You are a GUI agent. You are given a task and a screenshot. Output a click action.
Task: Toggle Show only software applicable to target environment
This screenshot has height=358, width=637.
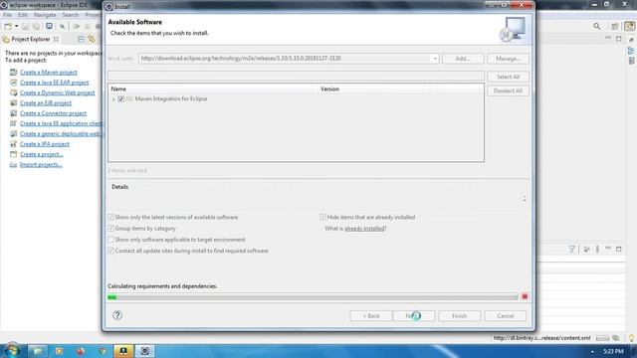pos(110,240)
